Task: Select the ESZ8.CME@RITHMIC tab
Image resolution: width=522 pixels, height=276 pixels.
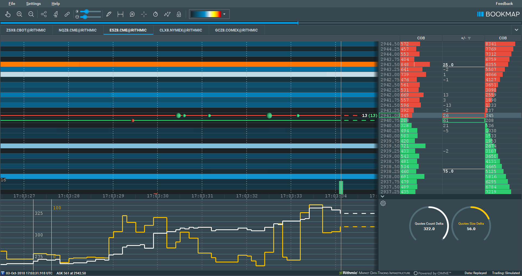Action: coord(128,30)
